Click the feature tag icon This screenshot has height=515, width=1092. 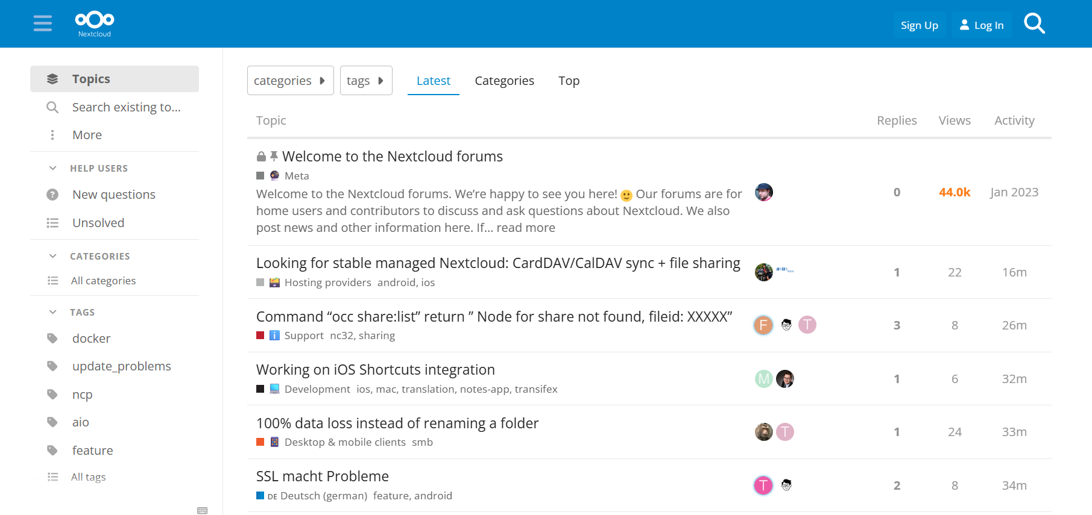[52, 451]
